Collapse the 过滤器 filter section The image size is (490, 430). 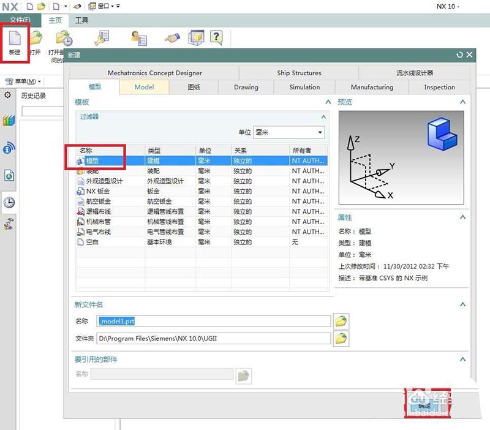323,116
